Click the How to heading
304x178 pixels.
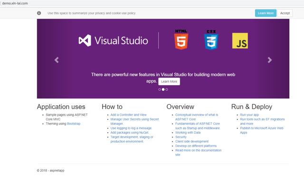pos(112,107)
